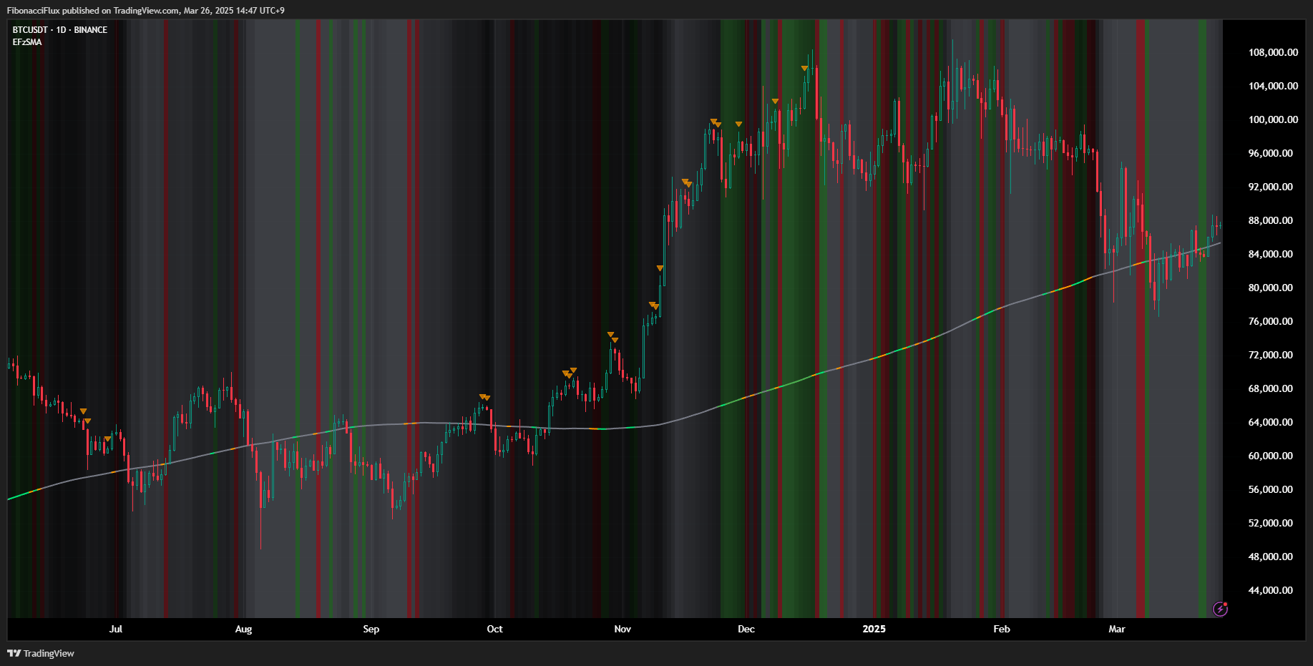Click the 52,000.00 price axis label
Image resolution: width=1313 pixels, height=666 pixels.
(1271, 523)
